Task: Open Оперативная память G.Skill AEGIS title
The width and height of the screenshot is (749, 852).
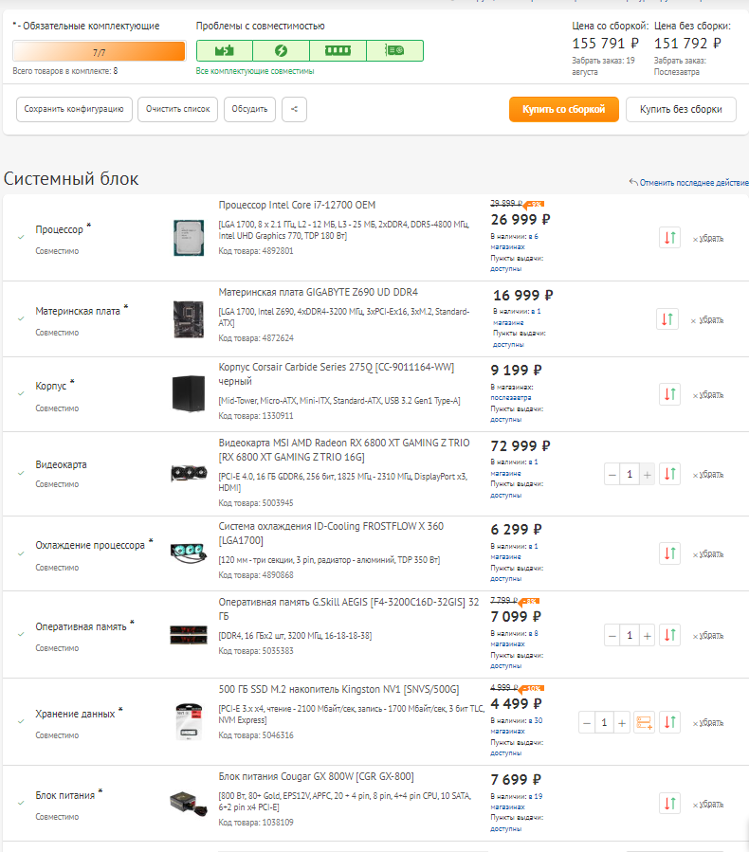Action: click(348, 609)
